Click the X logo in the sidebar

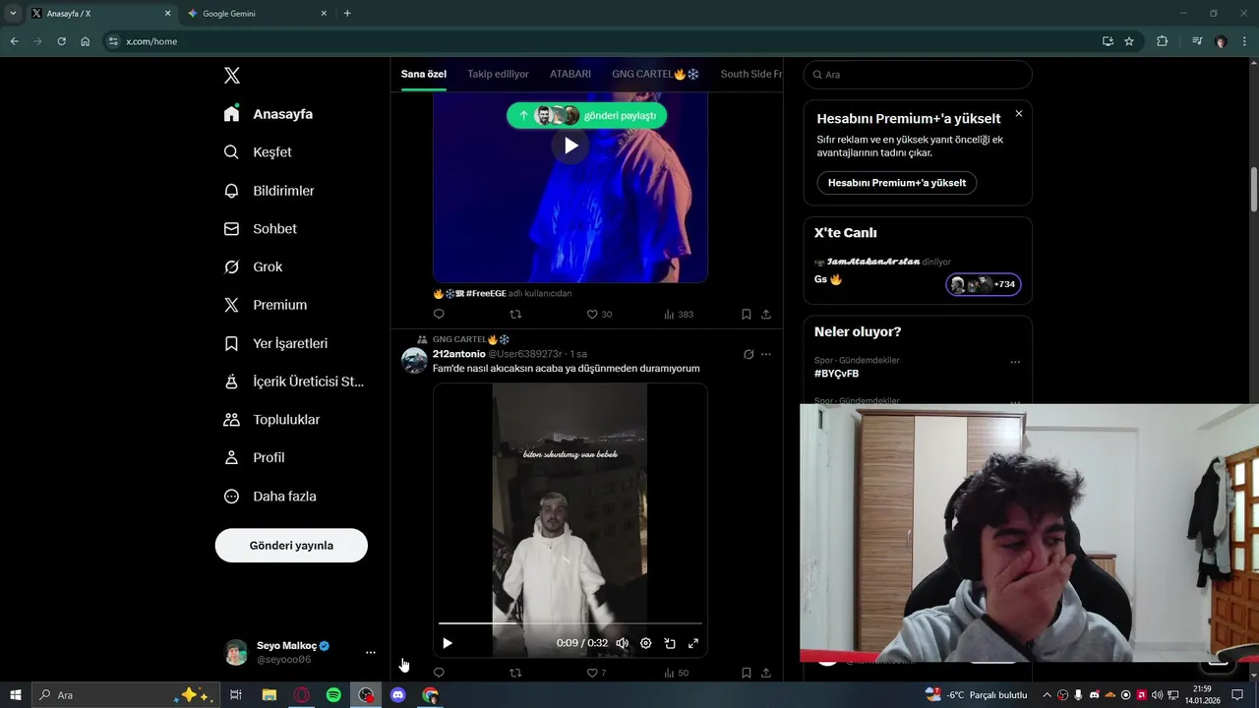tap(231, 76)
